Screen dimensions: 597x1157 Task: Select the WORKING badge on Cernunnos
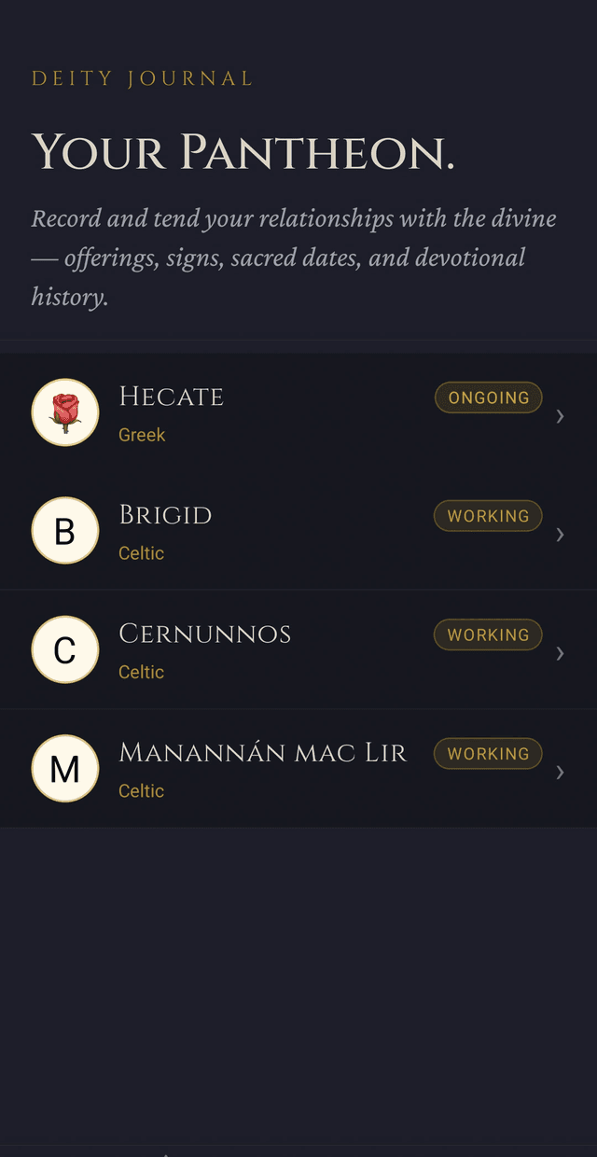[488, 634]
